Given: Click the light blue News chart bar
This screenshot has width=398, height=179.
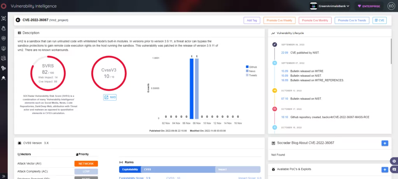Looking at the screenshot, I should pos(197,89).
